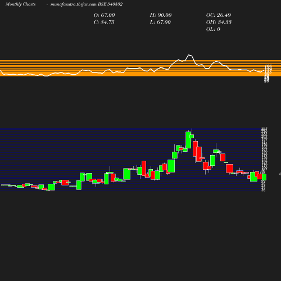Click the OL: 0 value
The width and height of the screenshot is (281, 281).
point(213,29)
